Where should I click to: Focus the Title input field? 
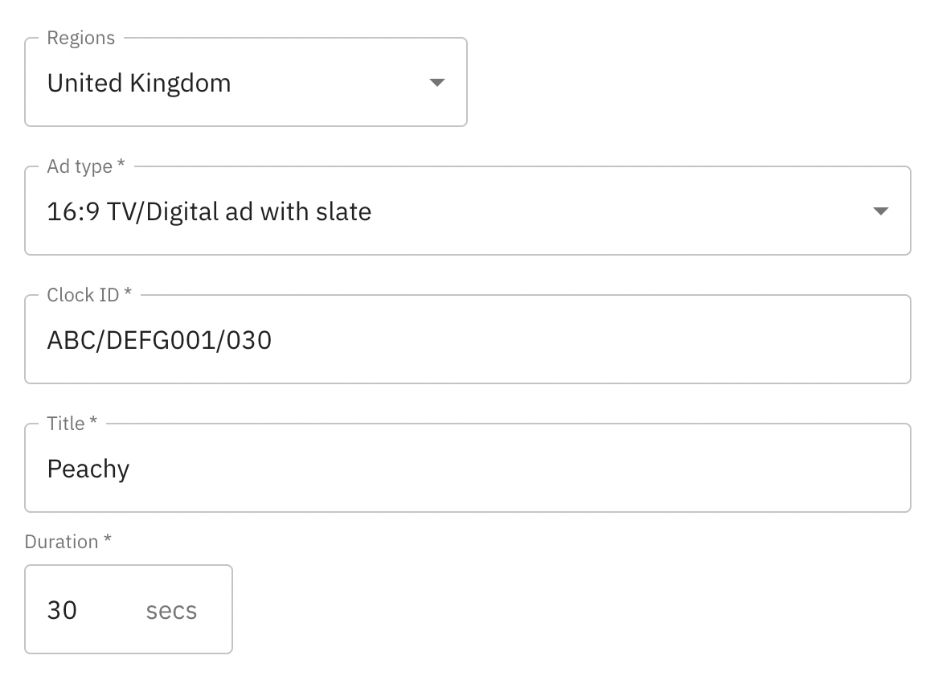tap(466, 469)
